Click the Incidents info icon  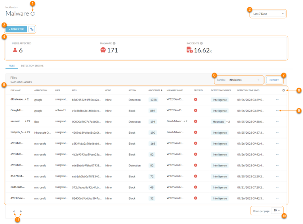coord(201,43)
